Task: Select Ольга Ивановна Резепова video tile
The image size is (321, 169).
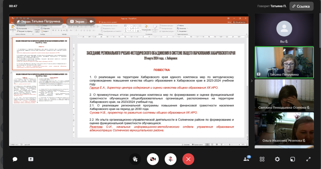Action: pyautogui.click(x=284, y=128)
